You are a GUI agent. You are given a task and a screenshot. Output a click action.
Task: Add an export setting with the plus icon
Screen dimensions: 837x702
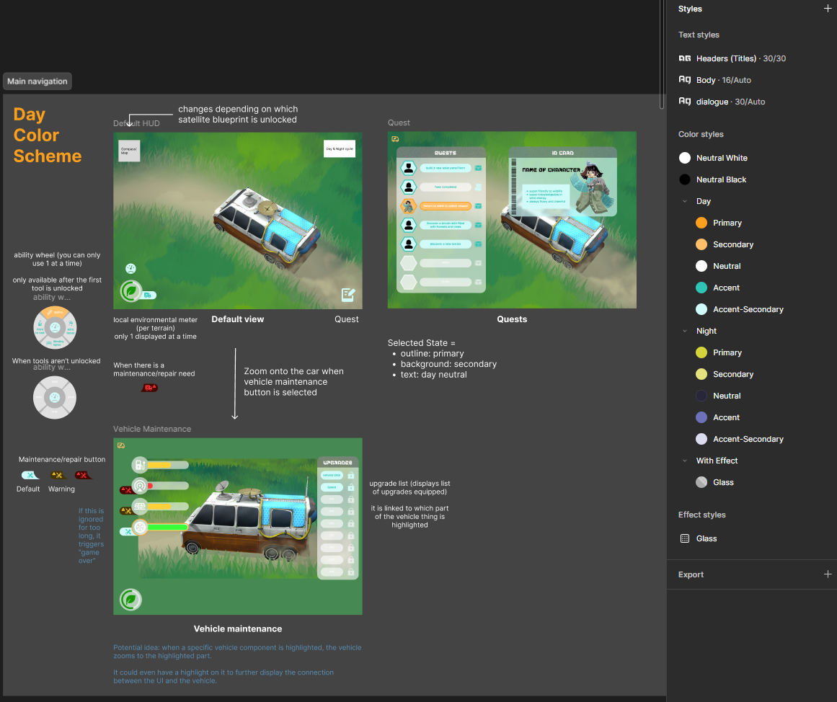coord(828,574)
